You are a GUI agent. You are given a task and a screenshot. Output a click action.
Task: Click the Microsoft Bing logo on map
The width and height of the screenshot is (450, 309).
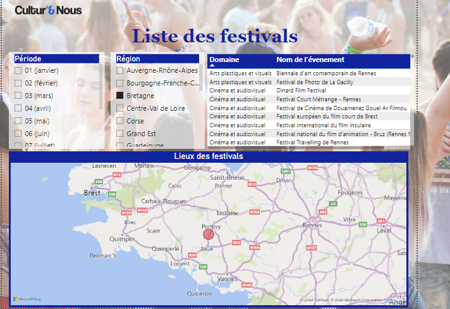27,298
